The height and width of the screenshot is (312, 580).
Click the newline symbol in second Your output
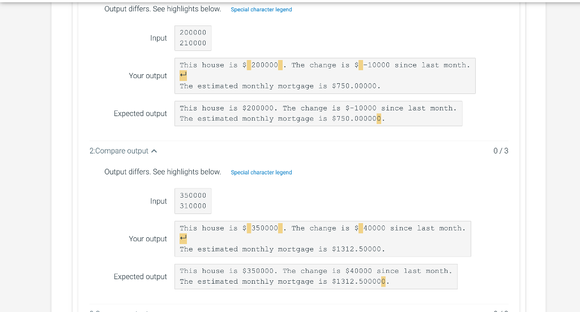coord(183,238)
